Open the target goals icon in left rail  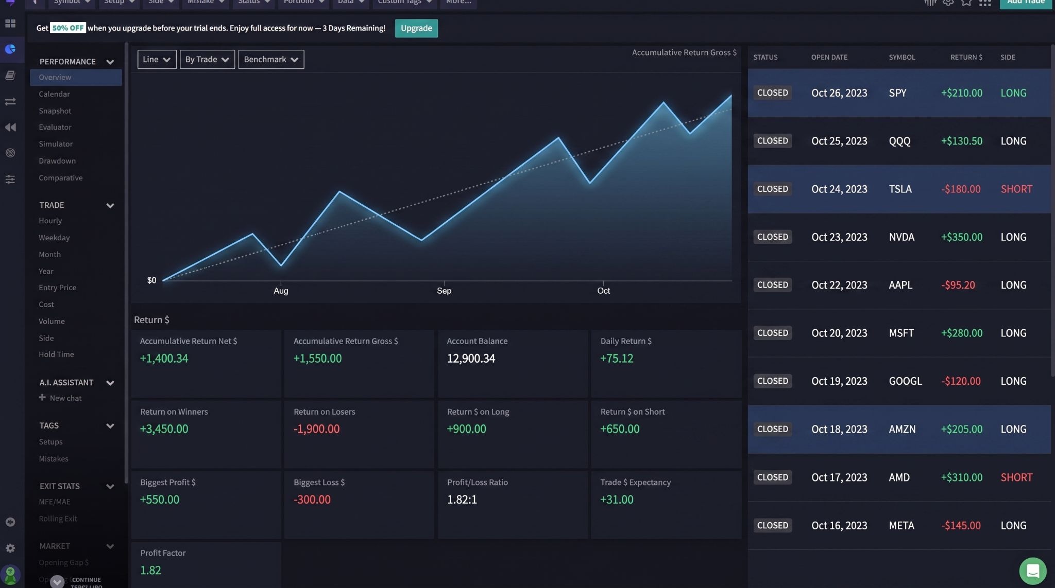(x=10, y=153)
